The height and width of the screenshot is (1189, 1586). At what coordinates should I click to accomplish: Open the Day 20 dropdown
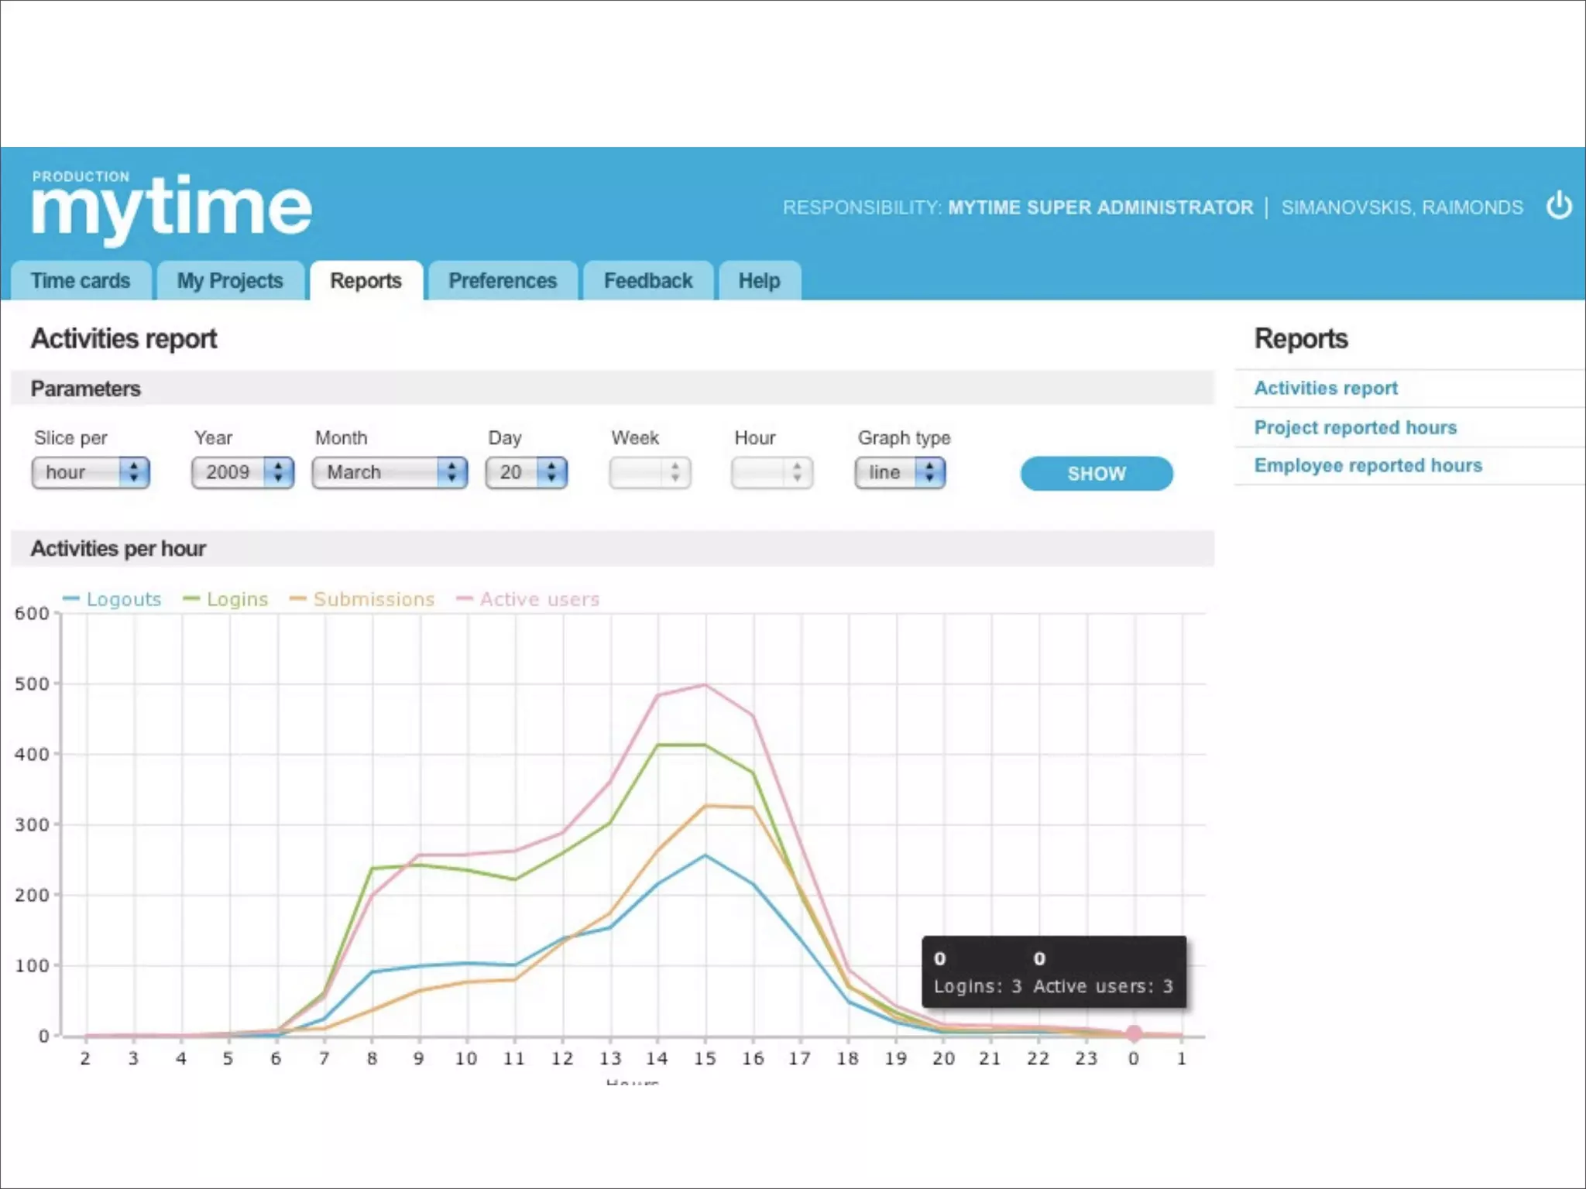coord(527,472)
